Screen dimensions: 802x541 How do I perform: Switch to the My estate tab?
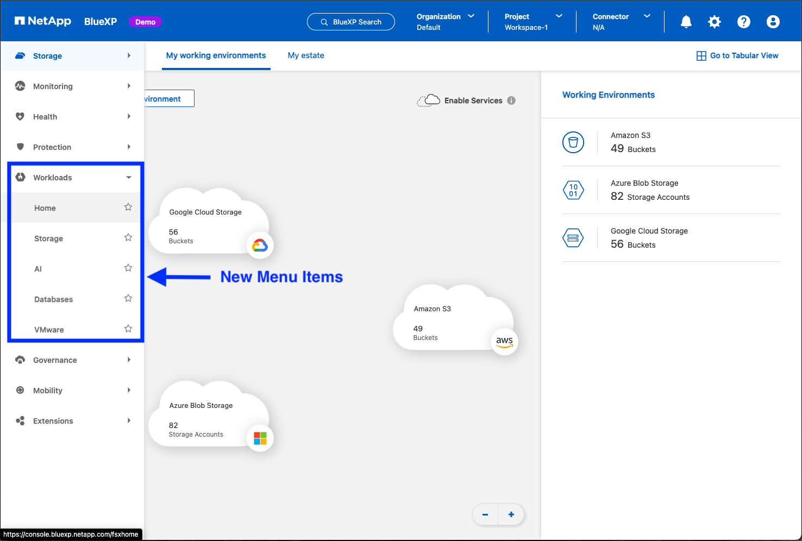coord(306,55)
